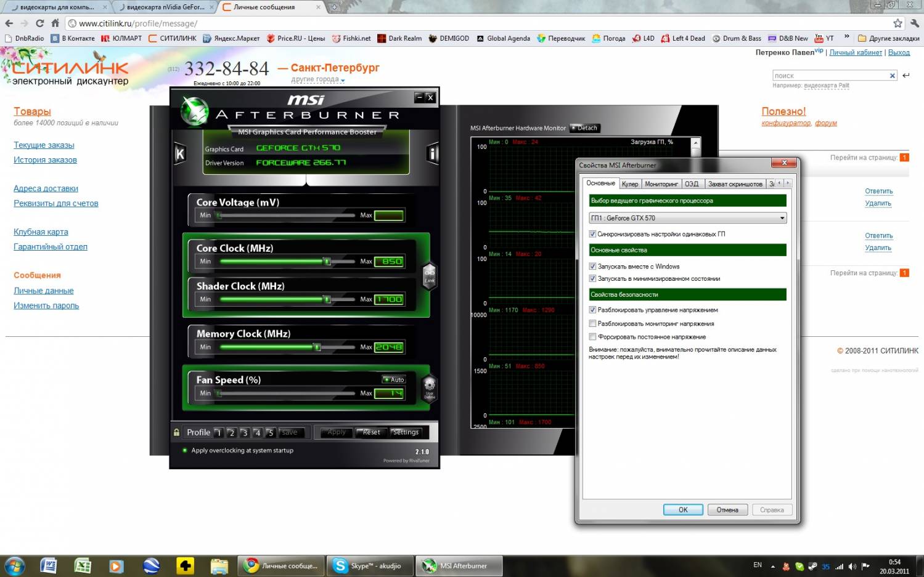
Task: Click the browser home icon
Action: coord(55,23)
